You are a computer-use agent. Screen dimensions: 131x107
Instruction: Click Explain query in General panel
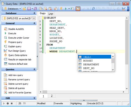click(13, 46)
